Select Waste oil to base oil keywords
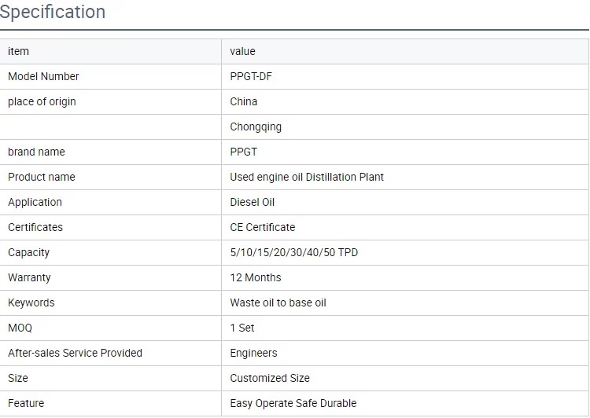This screenshot has height=418, width=590. point(278,302)
